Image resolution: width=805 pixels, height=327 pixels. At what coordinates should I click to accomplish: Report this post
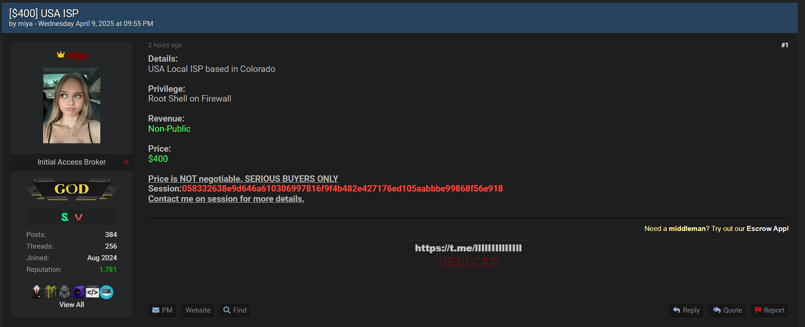click(x=770, y=310)
